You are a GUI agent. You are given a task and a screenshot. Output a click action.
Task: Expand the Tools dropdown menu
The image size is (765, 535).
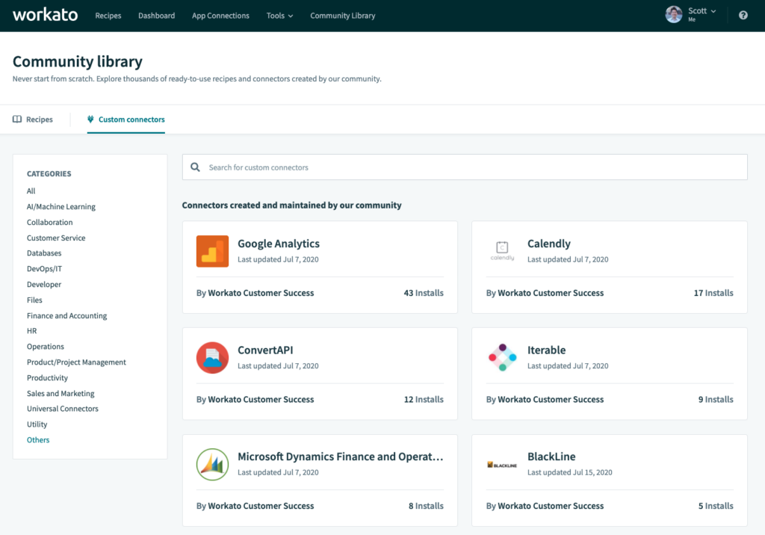click(x=279, y=15)
